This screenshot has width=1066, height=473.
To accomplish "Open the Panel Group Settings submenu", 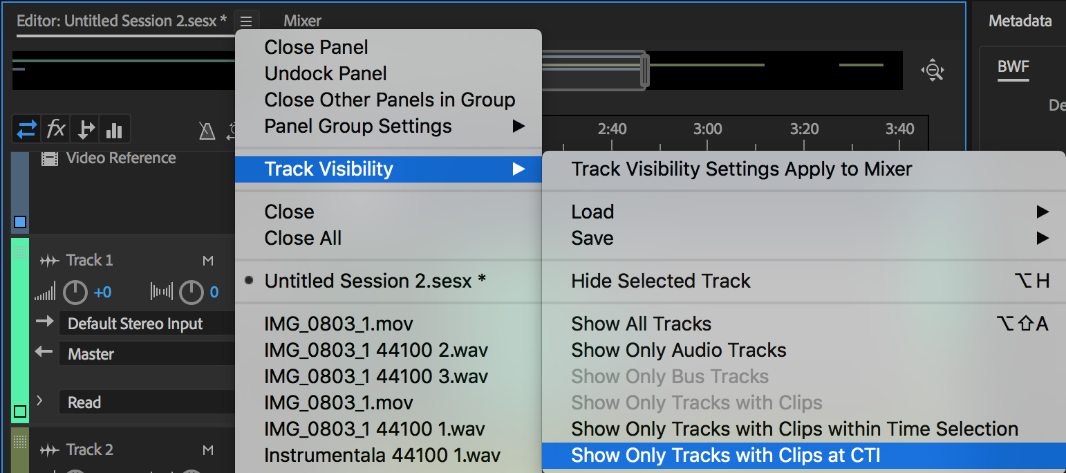I will pos(357,126).
